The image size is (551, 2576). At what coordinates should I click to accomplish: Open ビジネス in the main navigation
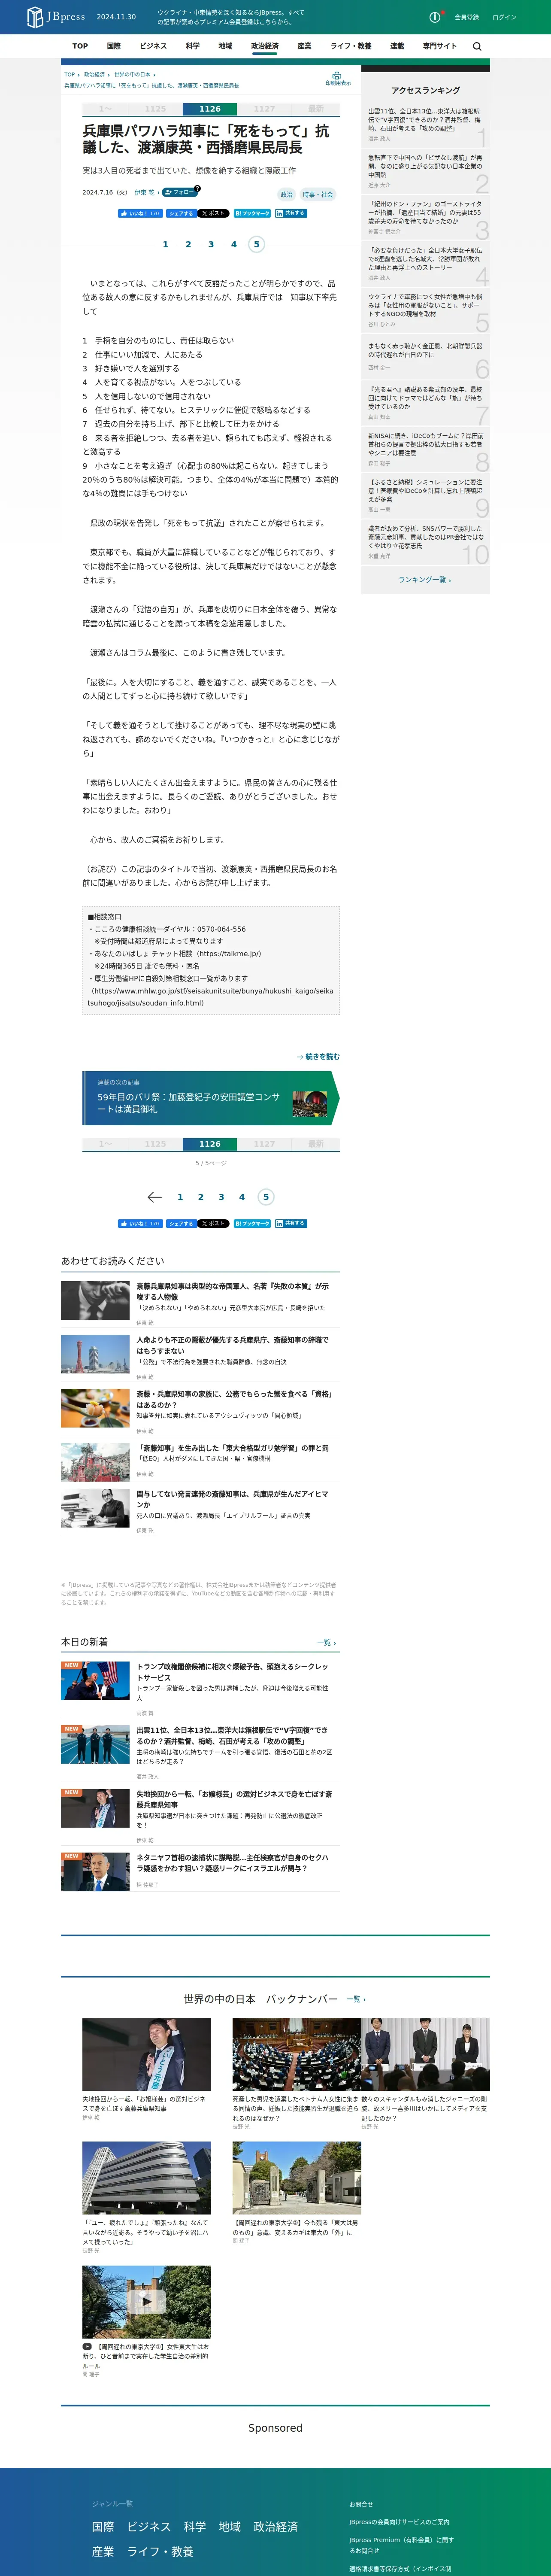153,46
